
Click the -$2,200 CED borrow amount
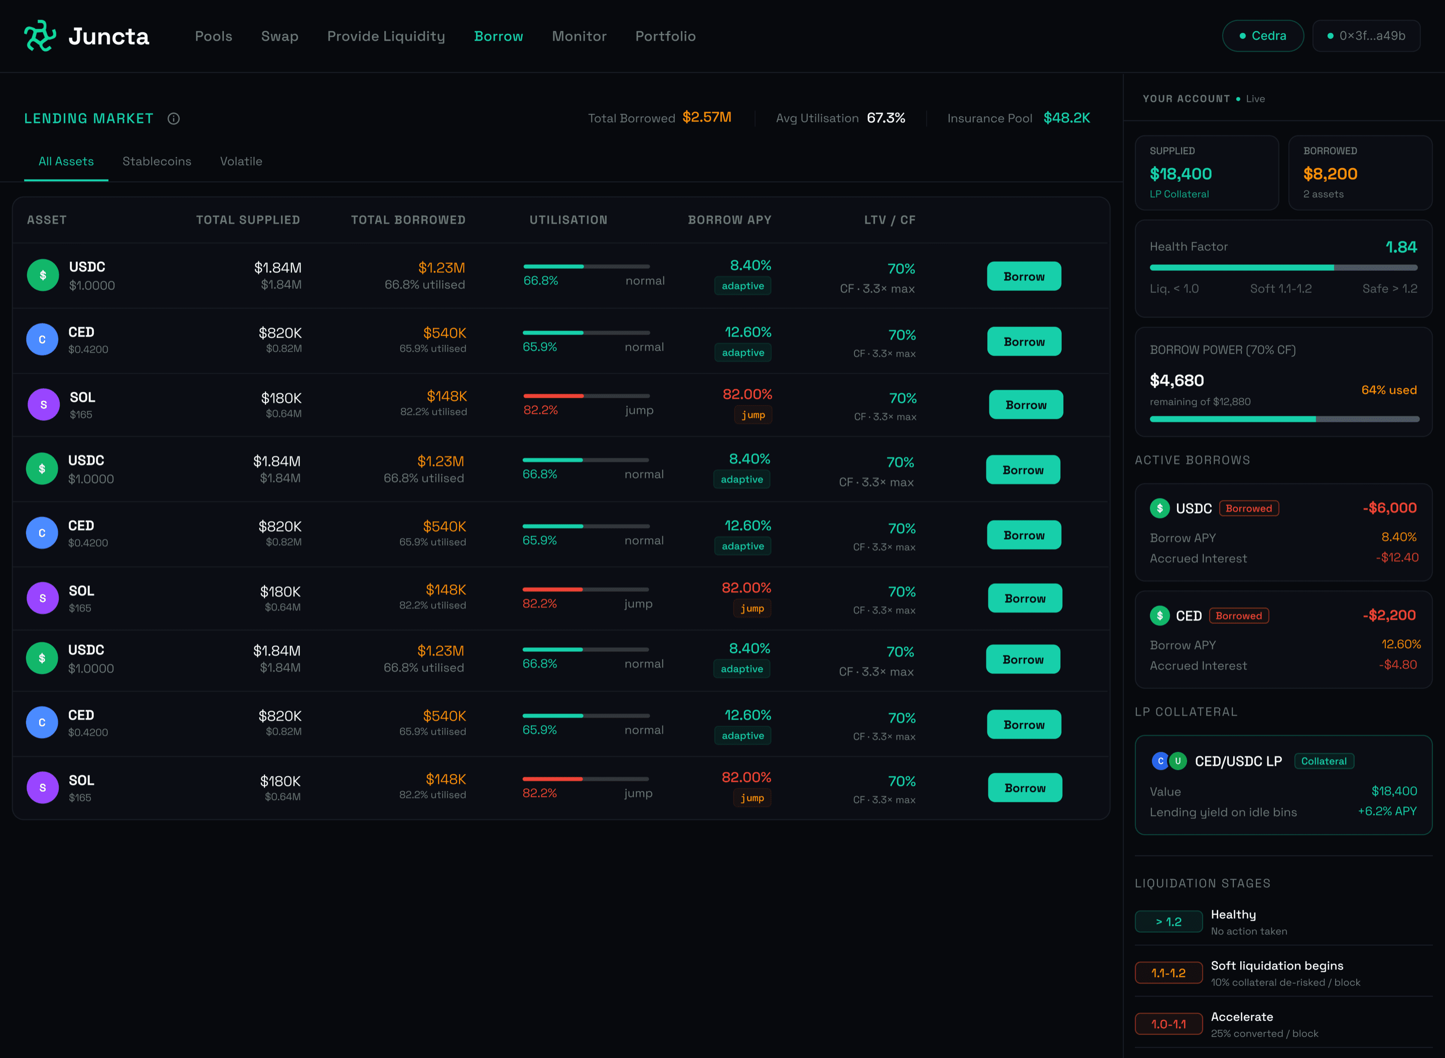(1389, 616)
